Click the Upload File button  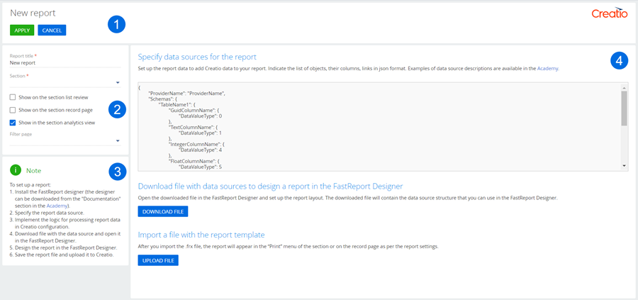[x=158, y=260]
